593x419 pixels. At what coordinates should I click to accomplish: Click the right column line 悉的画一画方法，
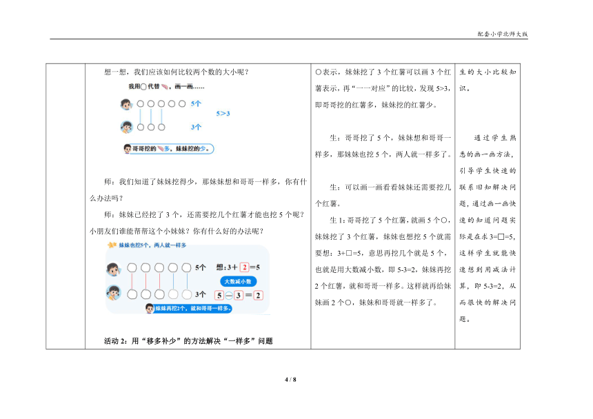click(x=488, y=154)
